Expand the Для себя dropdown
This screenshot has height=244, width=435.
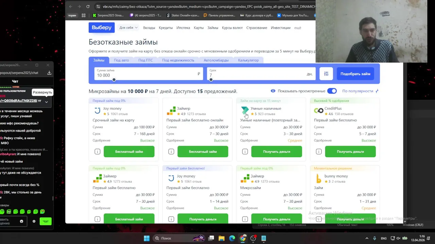pos(128,28)
